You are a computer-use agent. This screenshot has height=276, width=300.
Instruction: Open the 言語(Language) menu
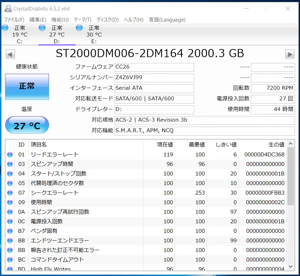point(167,20)
